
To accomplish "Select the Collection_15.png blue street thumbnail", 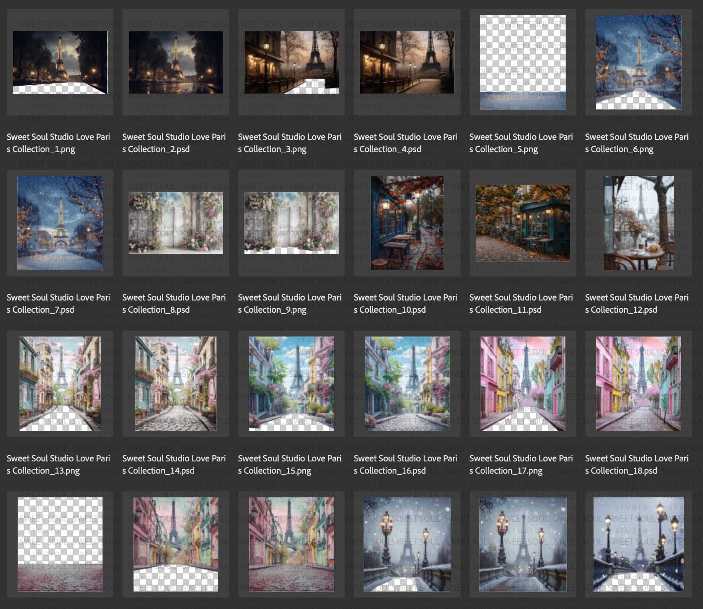I will [291, 384].
